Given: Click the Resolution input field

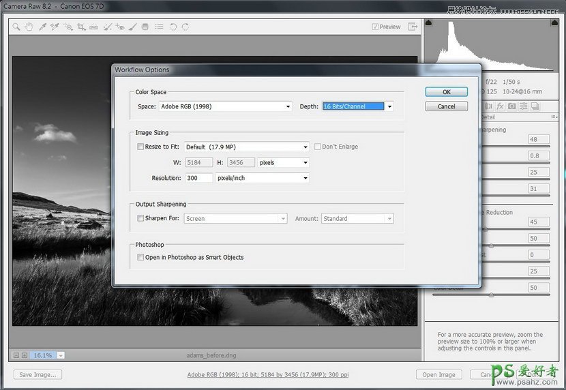Looking at the screenshot, I should click(x=198, y=178).
